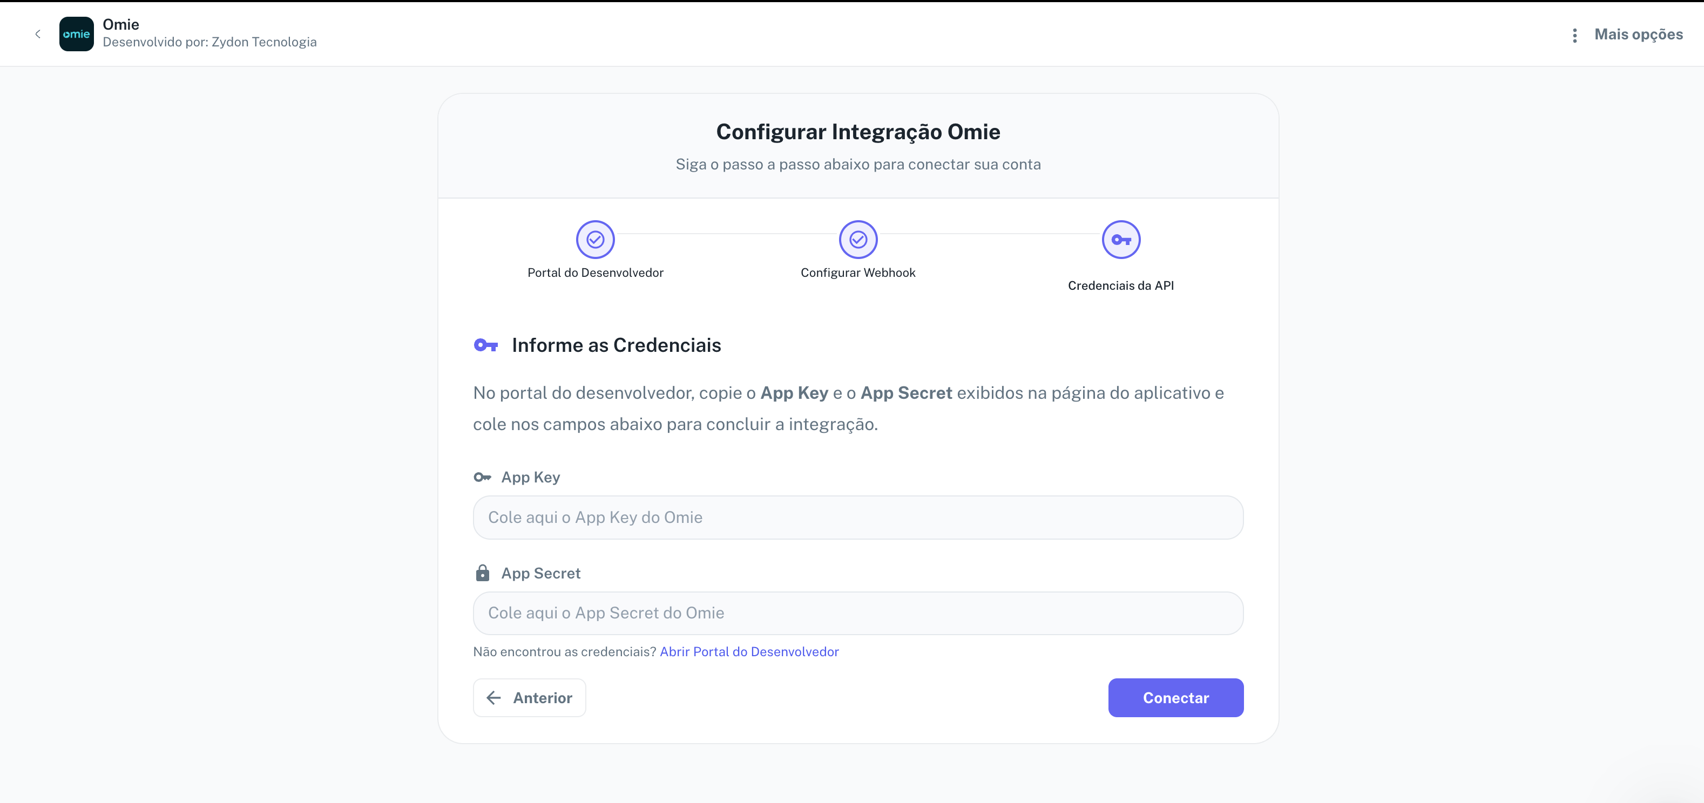Select the Portal do Desenvolvedor step icon
The height and width of the screenshot is (803, 1704).
pos(596,239)
